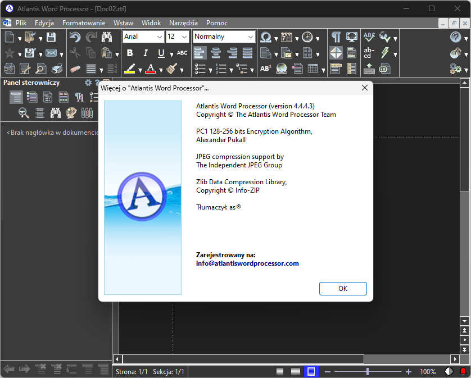Open the Formatowanie menu

pos(84,23)
